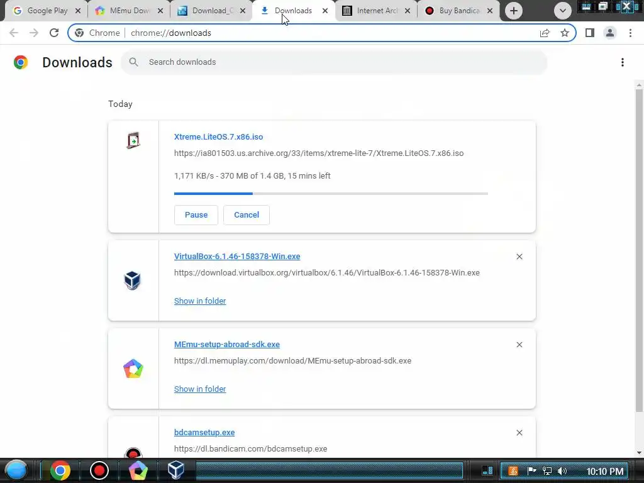Click the search magnifier icon
This screenshot has height=483, width=644.
point(133,62)
